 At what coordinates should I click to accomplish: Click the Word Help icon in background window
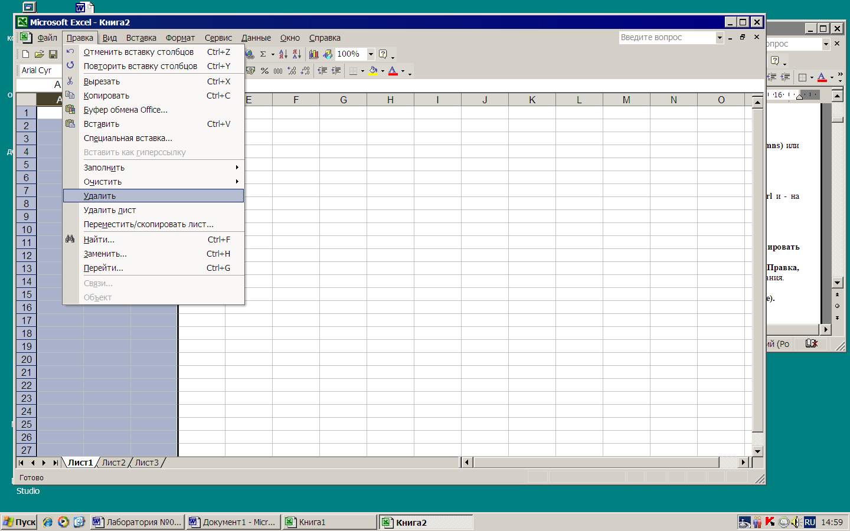[775, 61]
